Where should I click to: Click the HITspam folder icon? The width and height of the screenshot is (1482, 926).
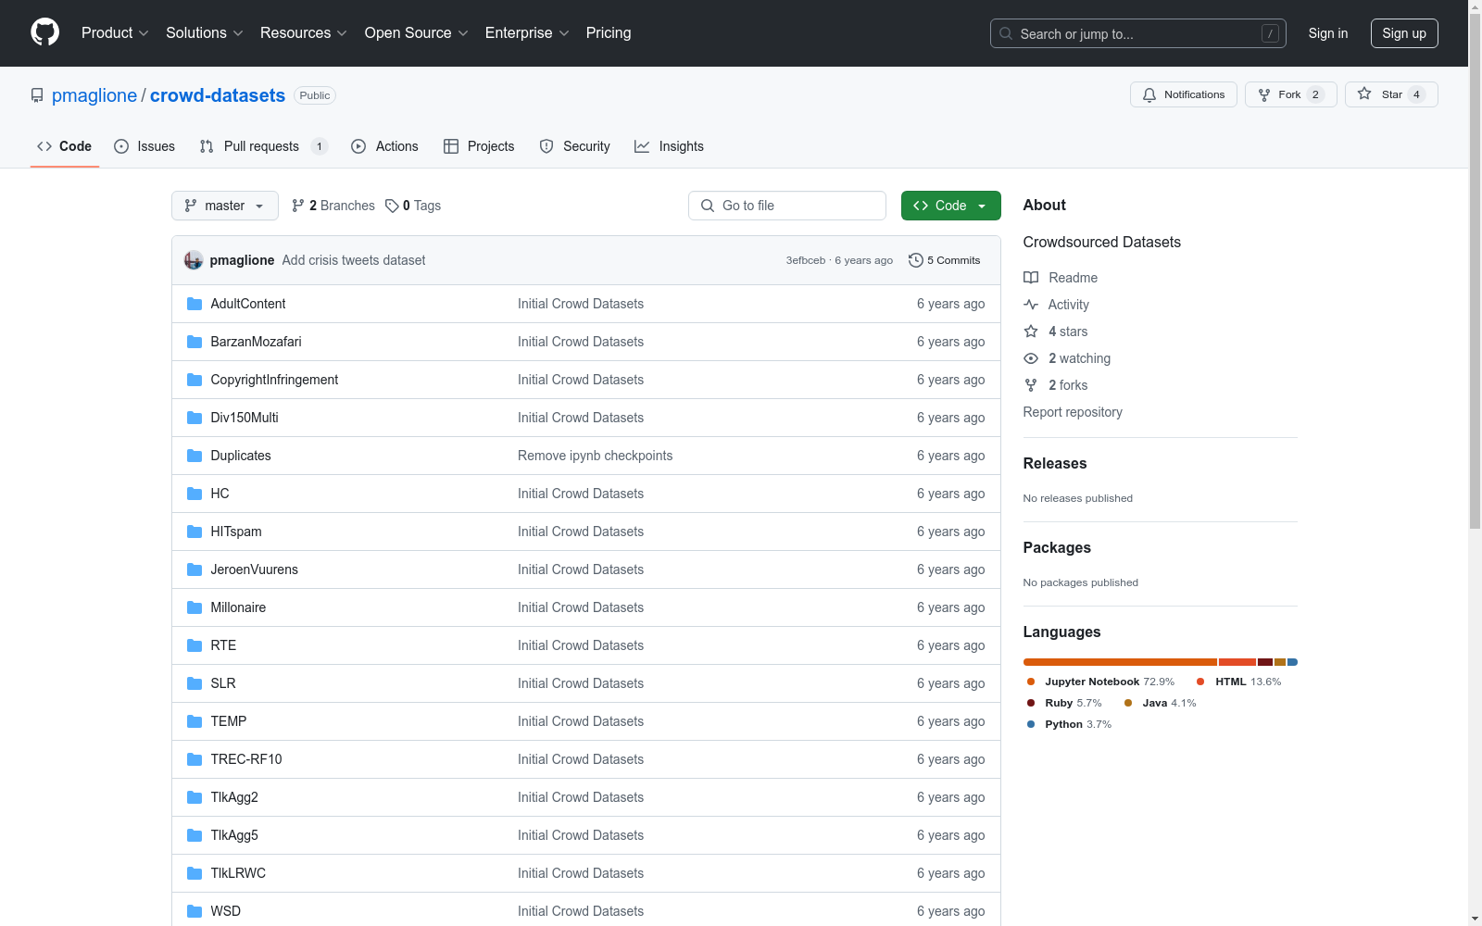coord(195,532)
